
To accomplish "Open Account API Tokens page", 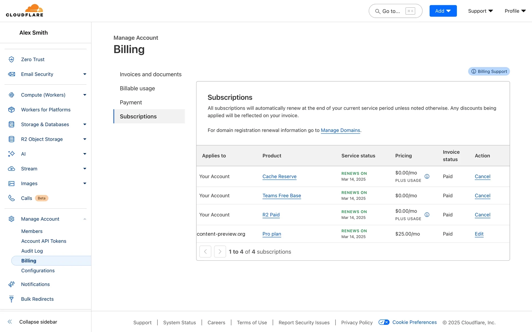I will [x=44, y=241].
